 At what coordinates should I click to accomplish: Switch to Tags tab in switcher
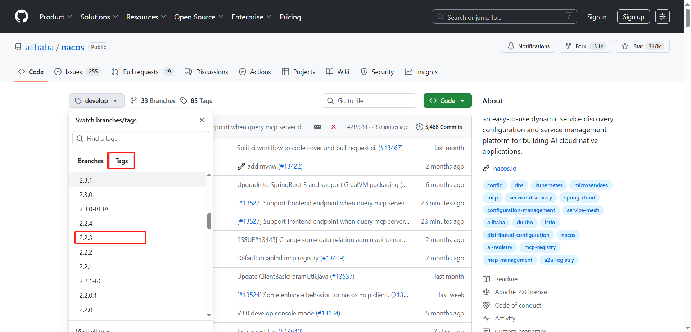click(122, 161)
